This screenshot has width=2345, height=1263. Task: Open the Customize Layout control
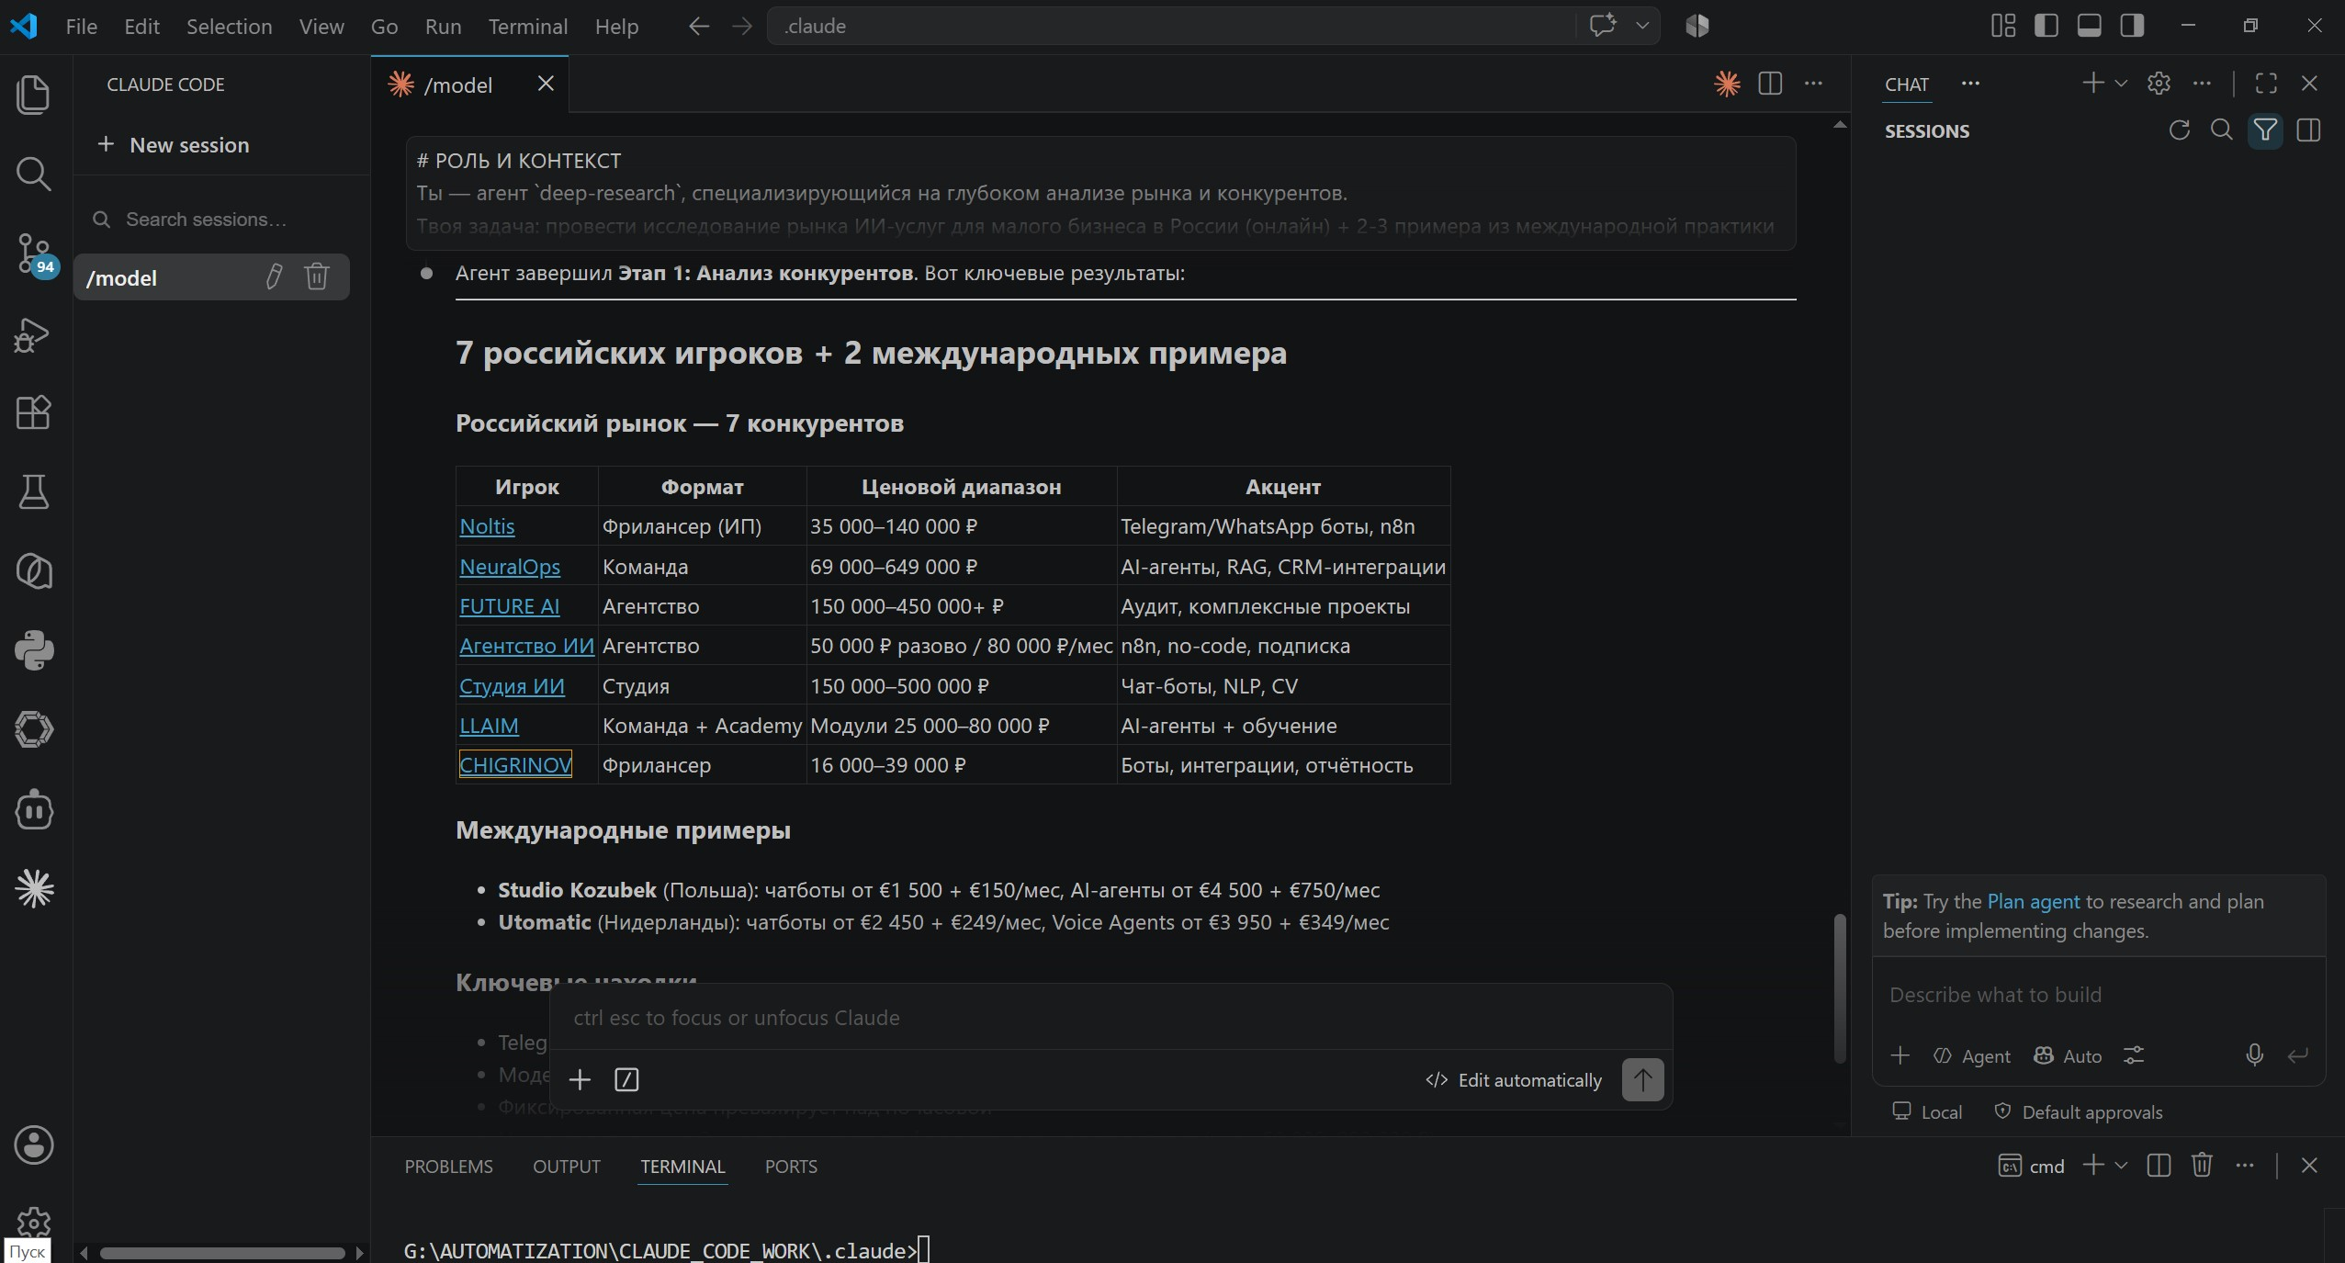[x=2003, y=26]
